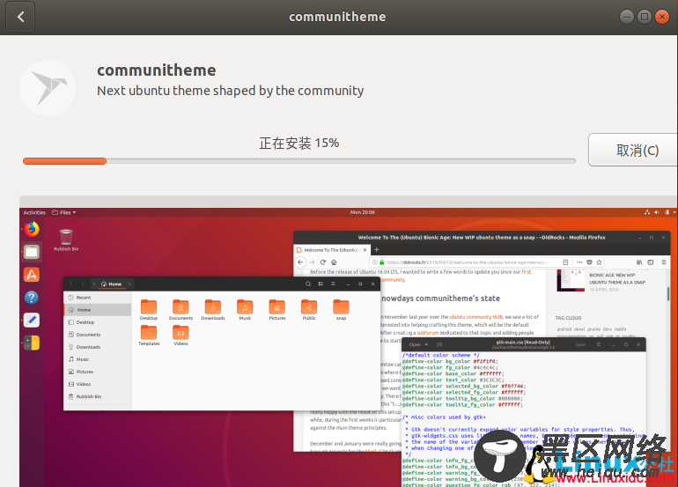Click the installation progress bar
This screenshot has width=678, height=487.
pos(299,161)
